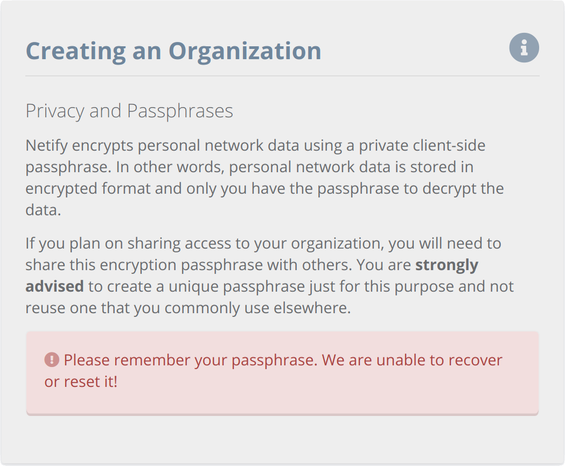
Task: Click the horizontal divider below the heading
Action: [282, 76]
